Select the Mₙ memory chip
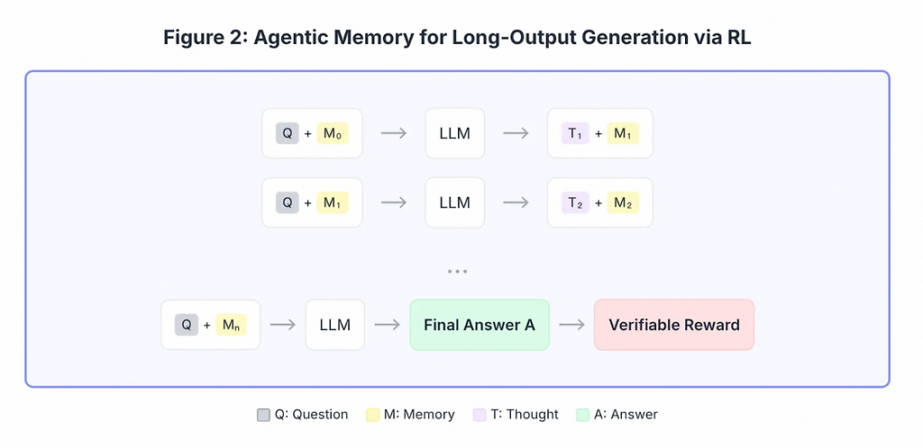 pyautogui.click(x=232, y=325)
